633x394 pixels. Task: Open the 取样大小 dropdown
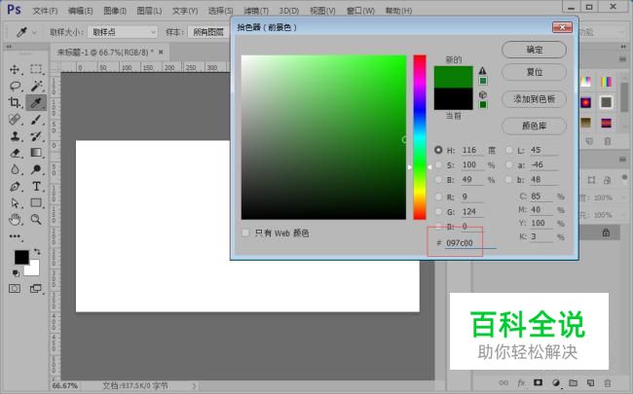[123, 32]
